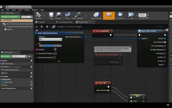Collapse the Graphs section

pos(1,60)
